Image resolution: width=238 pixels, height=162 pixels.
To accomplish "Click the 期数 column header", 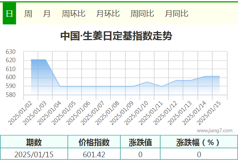I will pyautogui.click(x=34, y=142).
